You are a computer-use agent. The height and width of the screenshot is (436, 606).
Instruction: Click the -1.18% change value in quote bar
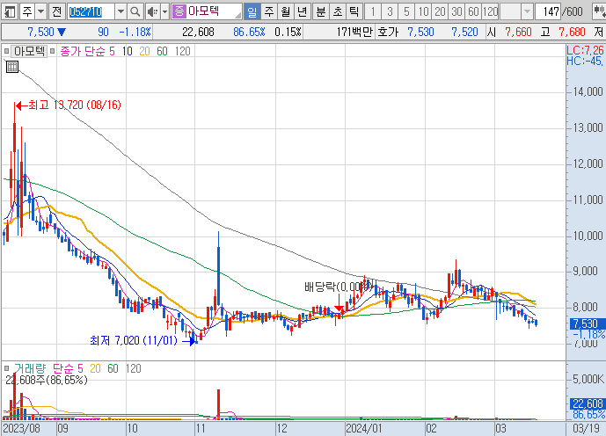[x=135, y=32]
